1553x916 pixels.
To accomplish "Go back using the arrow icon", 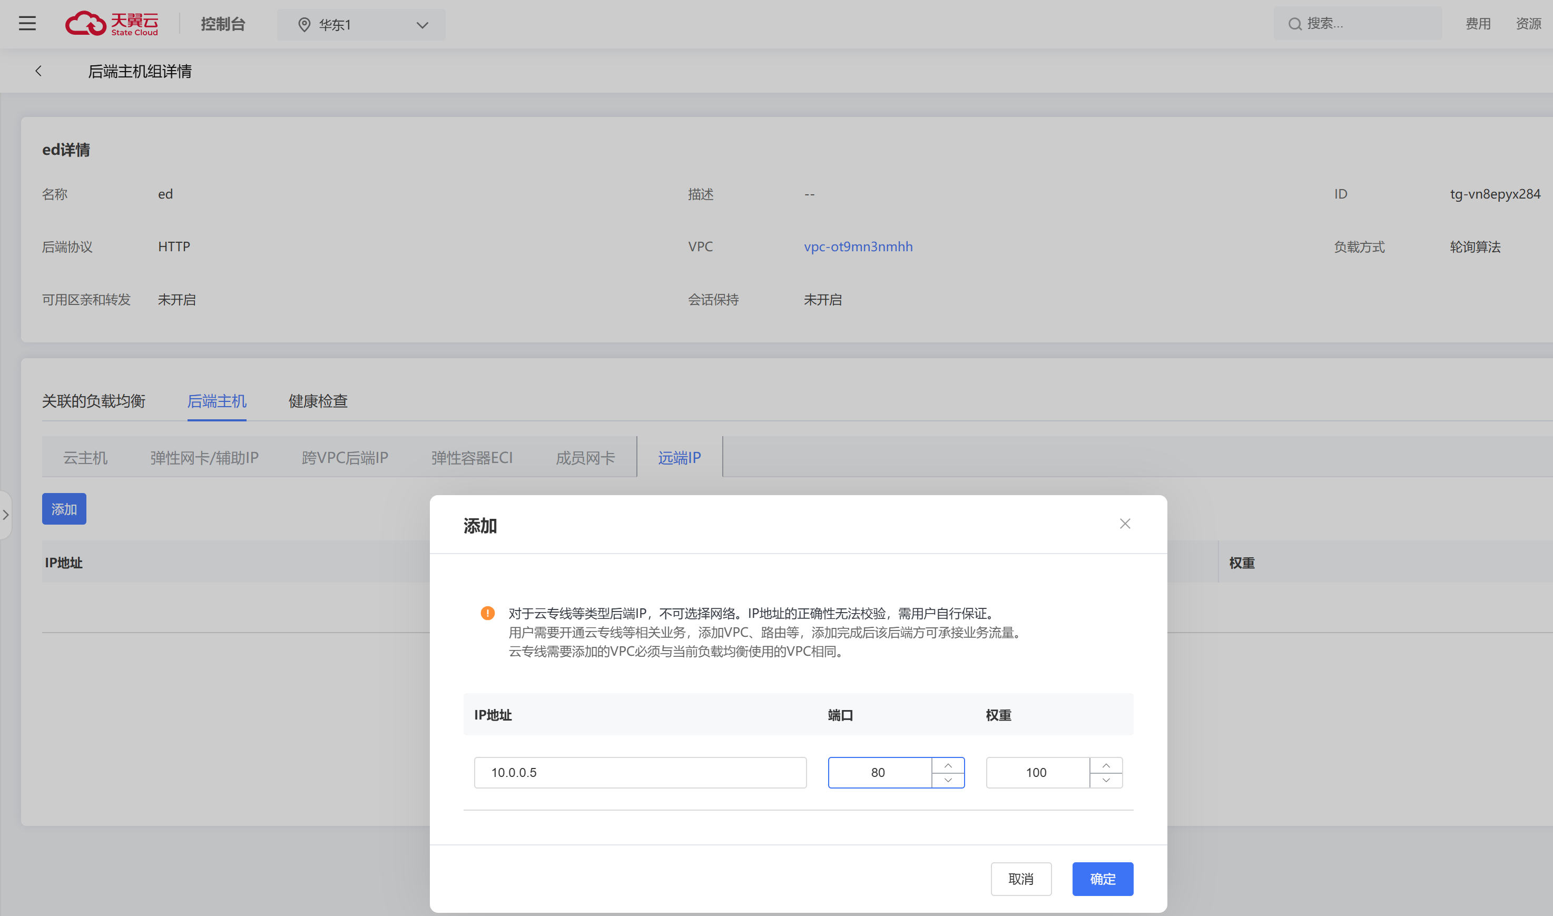I will (38, 71).
